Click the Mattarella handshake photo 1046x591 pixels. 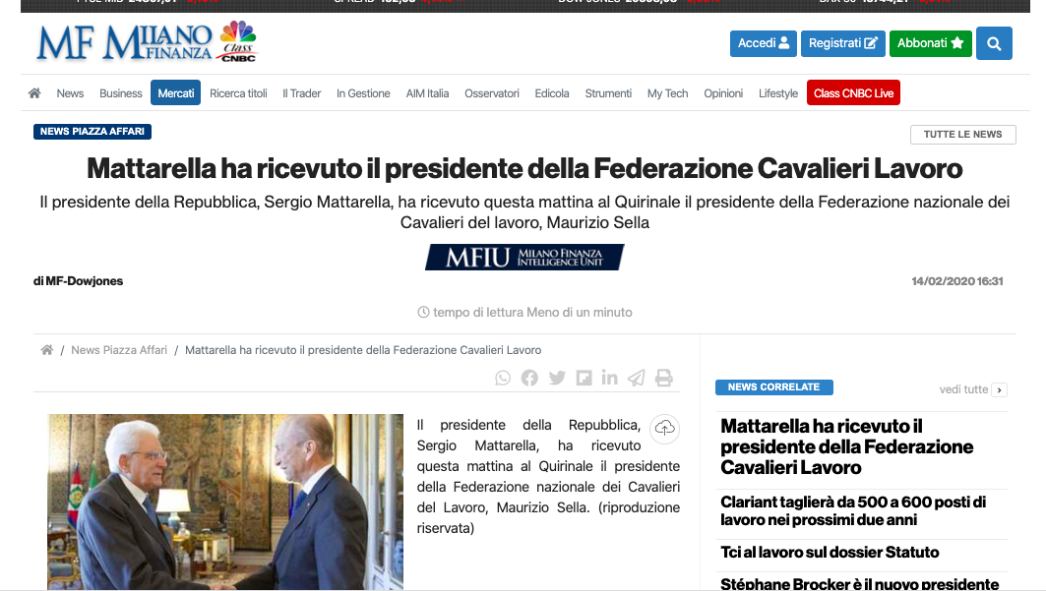225,502
